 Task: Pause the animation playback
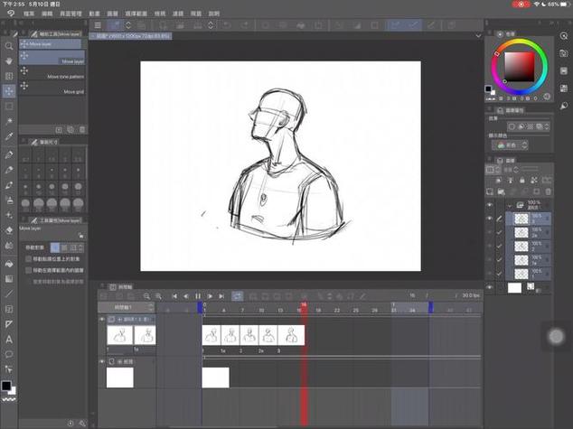[198, 296]
